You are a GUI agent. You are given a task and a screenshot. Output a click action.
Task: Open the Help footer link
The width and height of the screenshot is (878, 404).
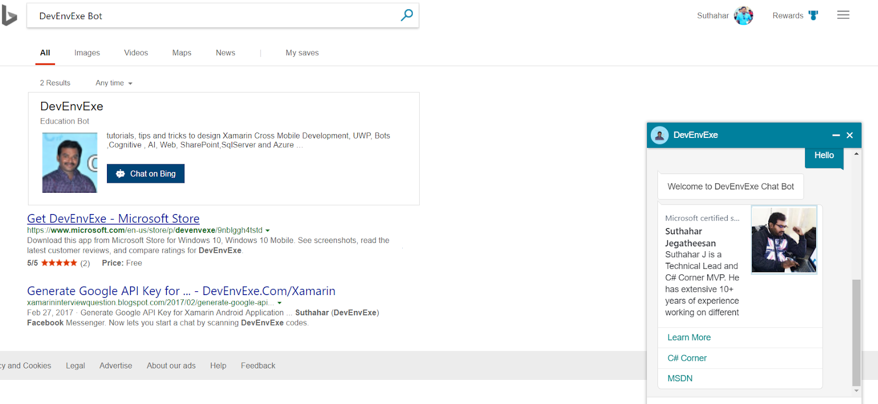pos(218,366)
